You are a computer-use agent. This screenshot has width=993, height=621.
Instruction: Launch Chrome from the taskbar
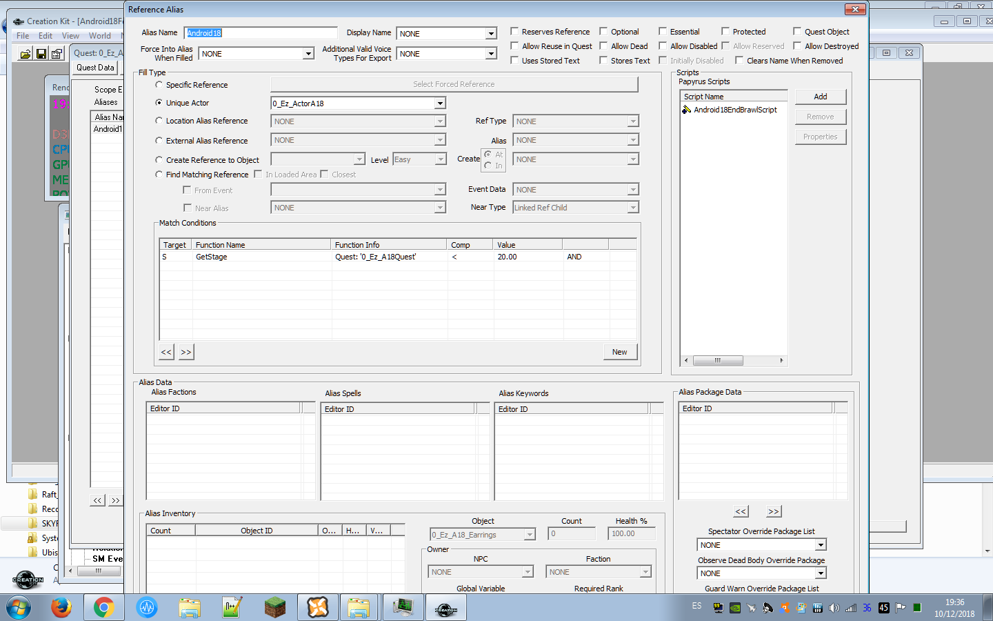103,607
